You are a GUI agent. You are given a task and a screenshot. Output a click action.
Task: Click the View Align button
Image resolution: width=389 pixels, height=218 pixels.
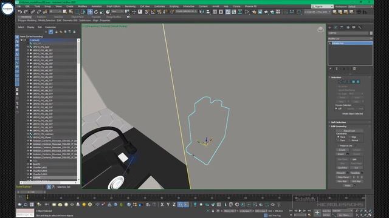[x=342, y=182]
